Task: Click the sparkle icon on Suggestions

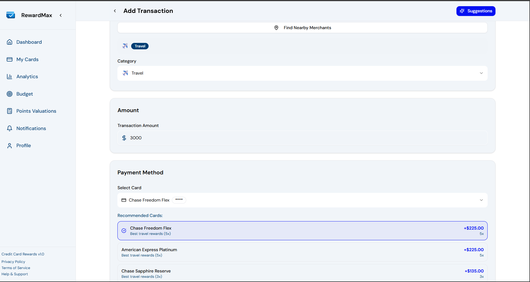Action: pyautogui.click(x=462, y=11)
